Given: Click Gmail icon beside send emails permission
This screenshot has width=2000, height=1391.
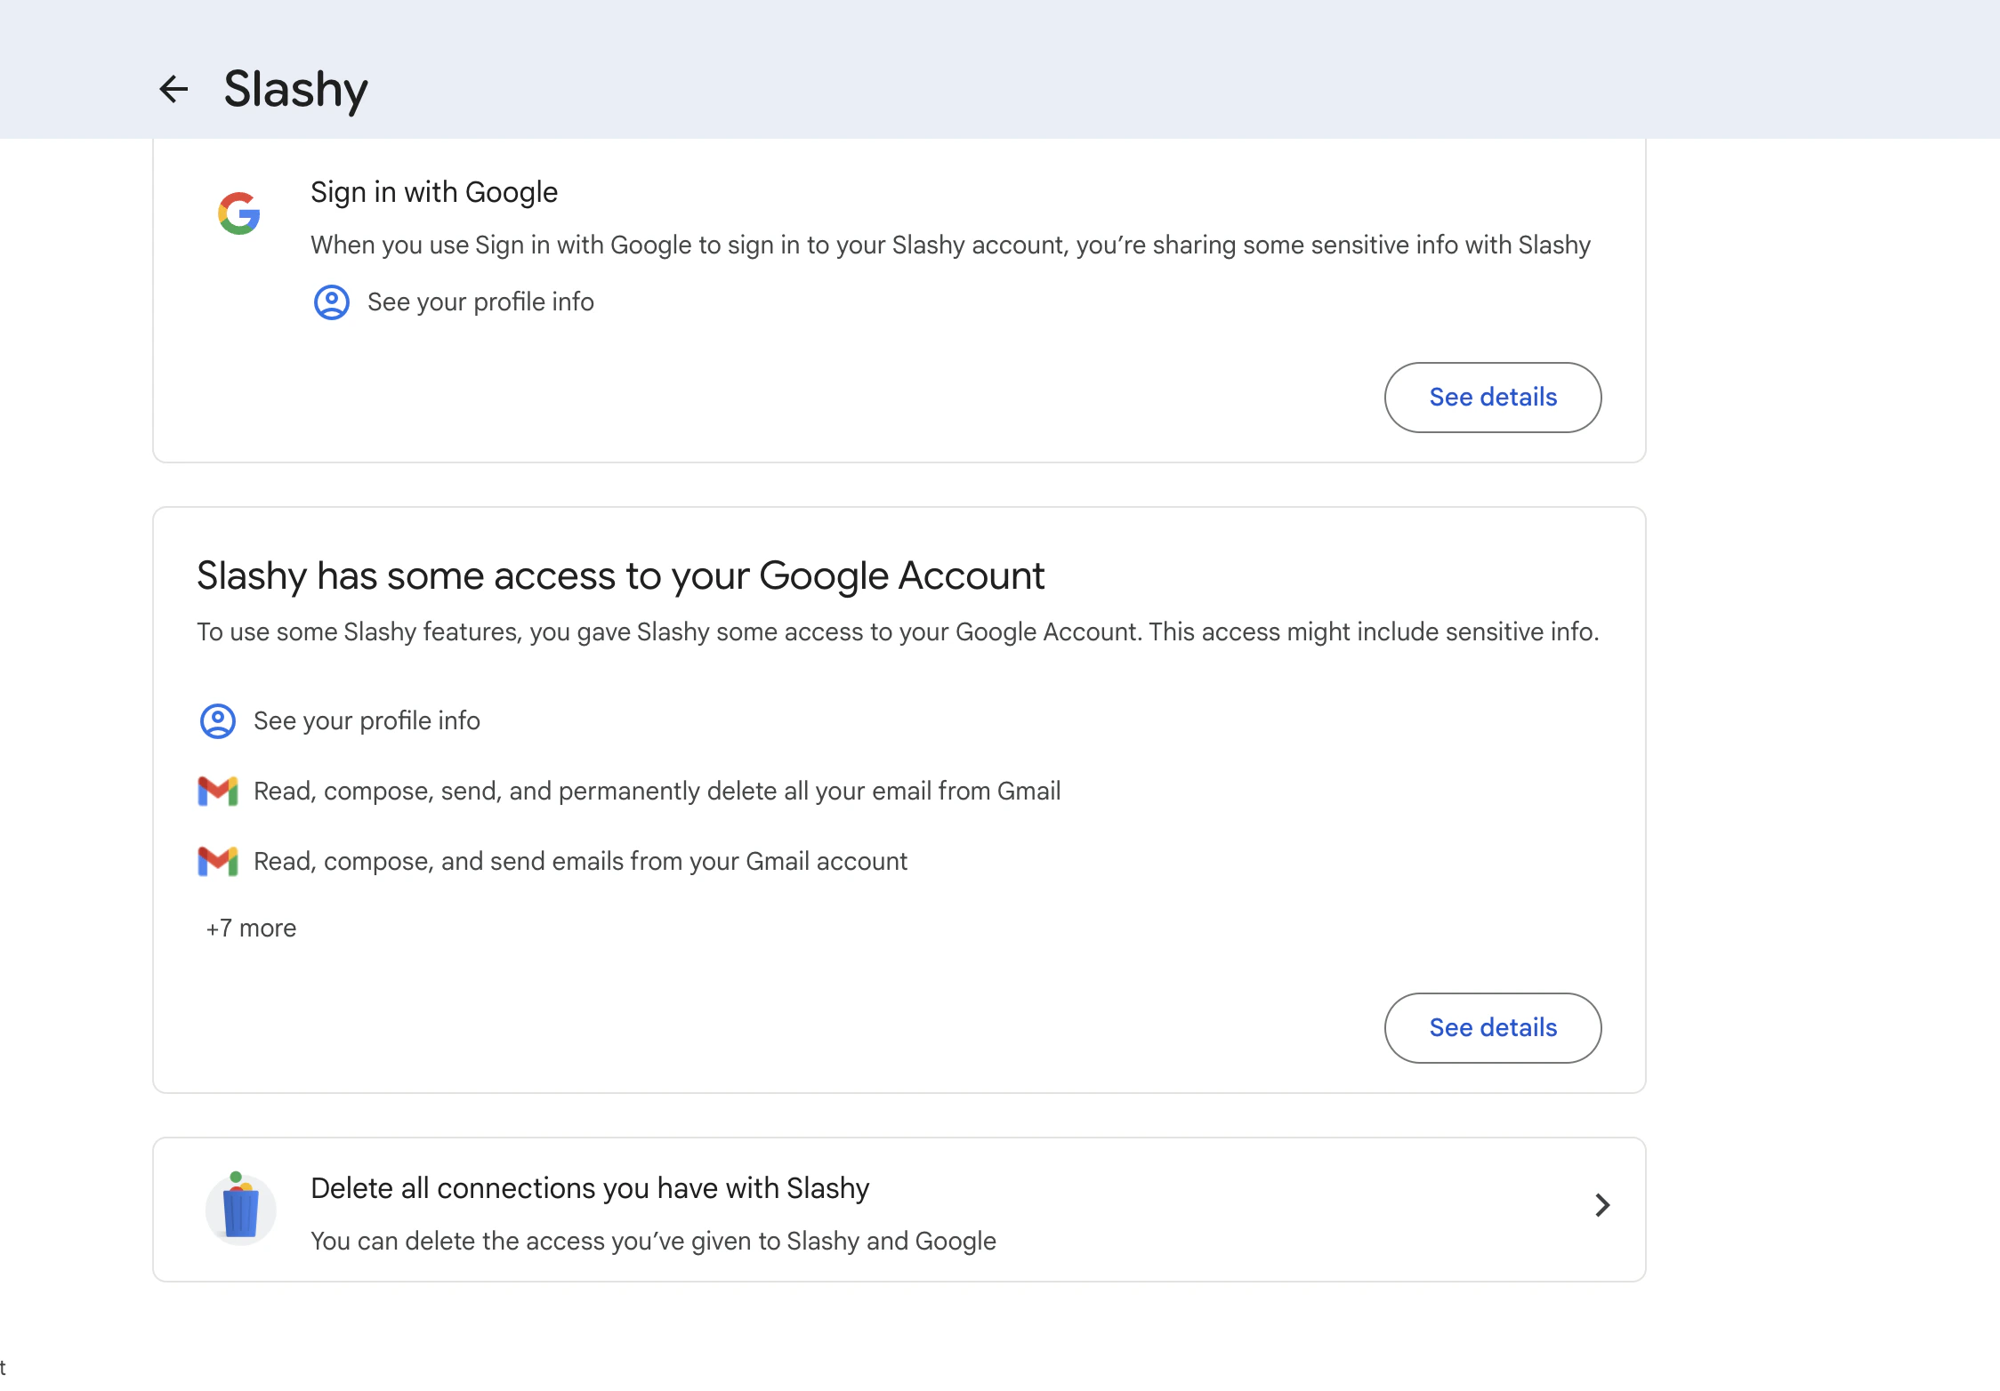Looking at the screenshot, I should [x=218, y=862].
